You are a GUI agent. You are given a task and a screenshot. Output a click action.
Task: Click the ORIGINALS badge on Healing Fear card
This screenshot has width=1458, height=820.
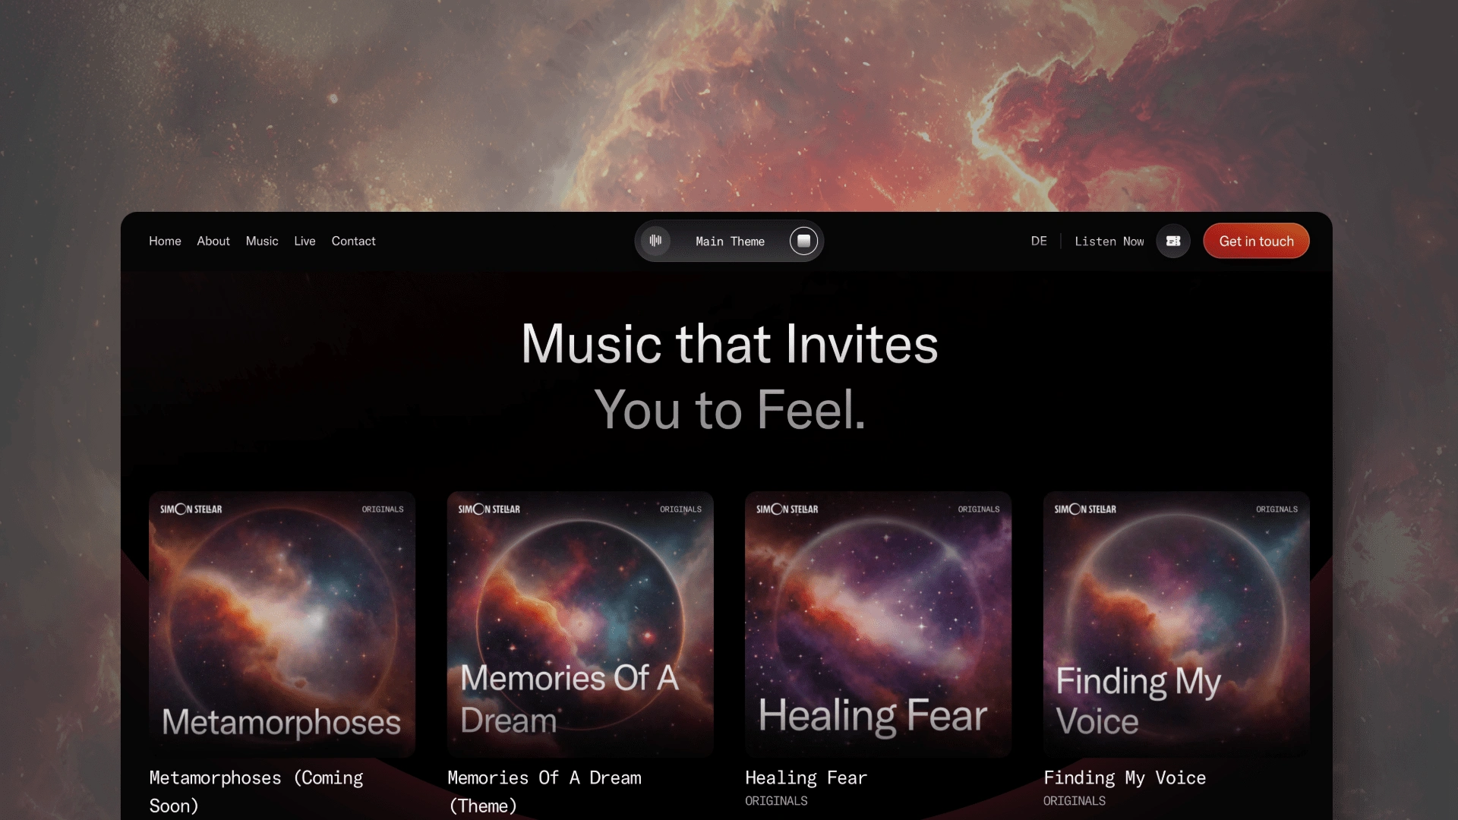(x=978, y=509)
